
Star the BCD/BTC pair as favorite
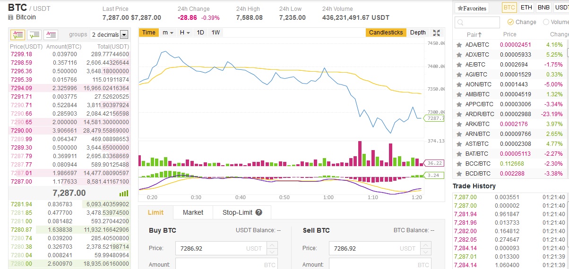tap(459, 174)
